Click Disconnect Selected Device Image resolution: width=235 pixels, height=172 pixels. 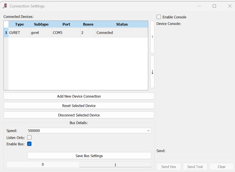79,115
